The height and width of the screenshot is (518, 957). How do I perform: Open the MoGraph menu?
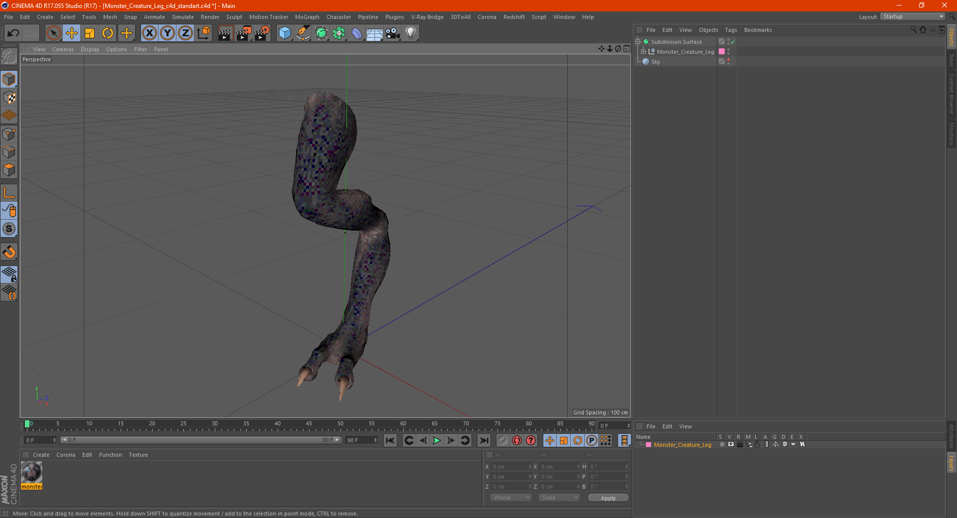click(307, 17)
